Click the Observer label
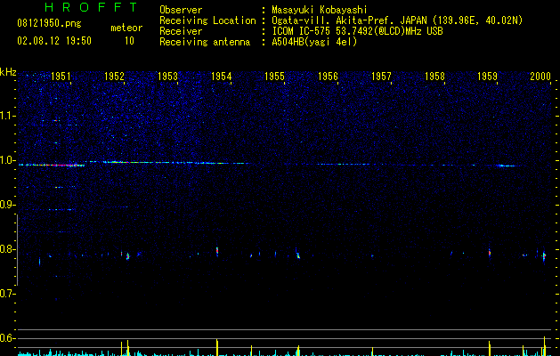 181,10
